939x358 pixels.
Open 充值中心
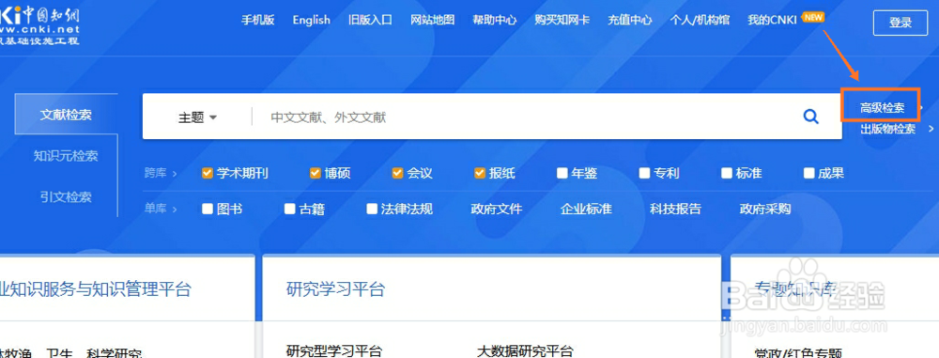pyautogui.click(x=630, y=20)
